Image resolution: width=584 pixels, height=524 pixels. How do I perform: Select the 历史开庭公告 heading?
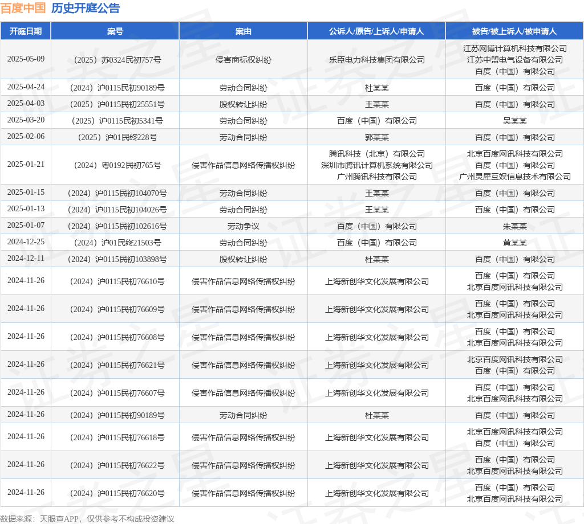pos(86,8)
